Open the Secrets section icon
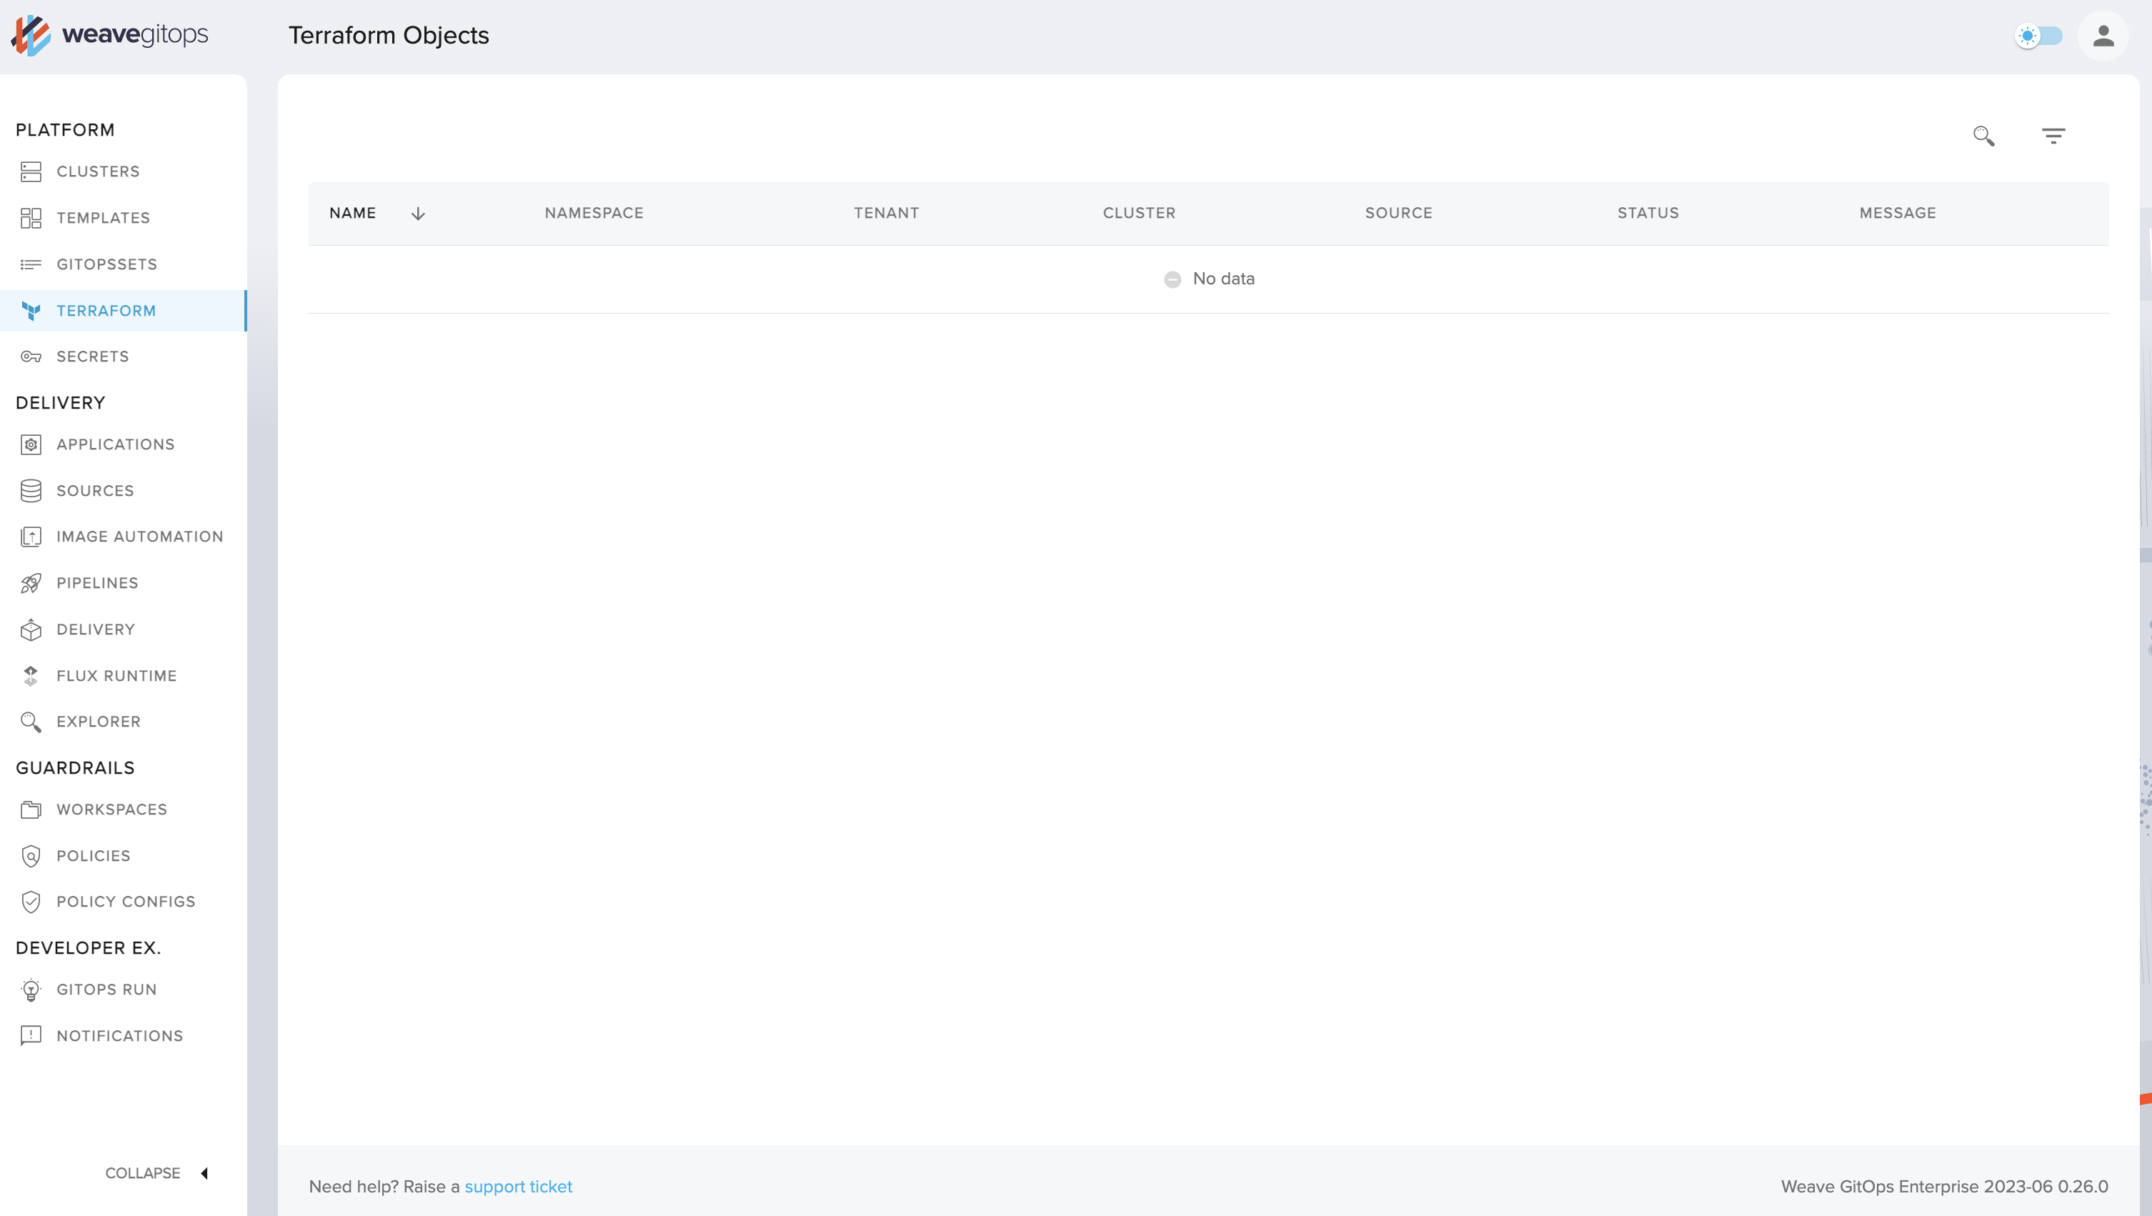This screenshot has width=2152, height=1216. click(29, 356)
